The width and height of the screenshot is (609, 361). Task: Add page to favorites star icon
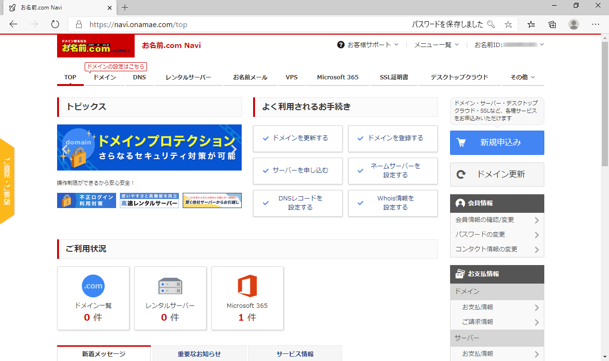pyautogui.click(x=508, y=24)
